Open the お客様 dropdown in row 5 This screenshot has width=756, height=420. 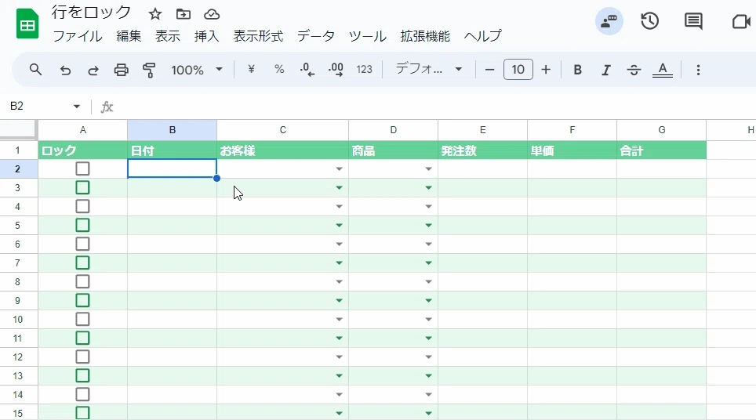point(339,226)
